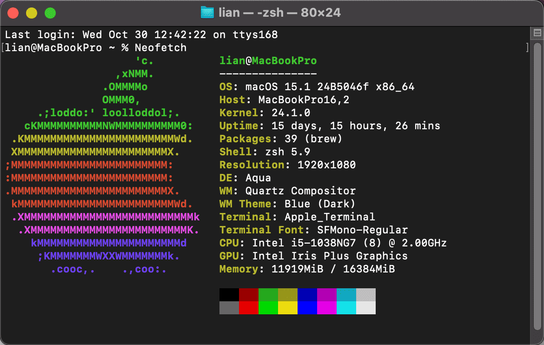Click the 'Terminal Font: SFMono-Regular' line
The height and width of the screenshot is (345, 544).
click(x=314, y=230)
